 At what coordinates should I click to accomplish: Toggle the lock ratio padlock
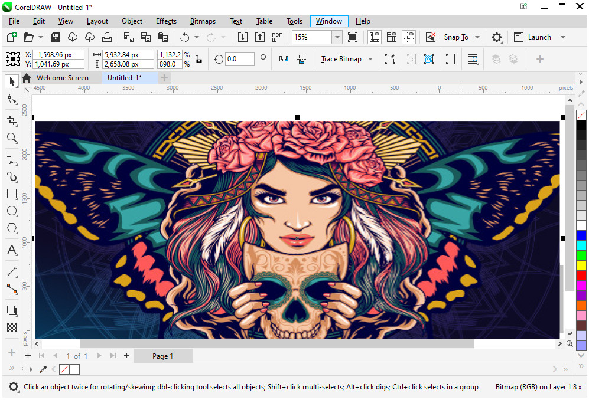click(x=198, y=59)
